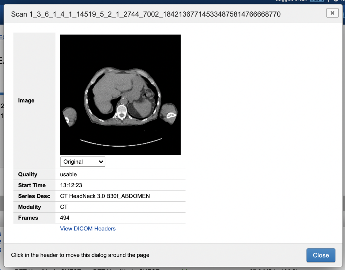Screen dimensions: 345x270
Task: Open the Original image size dropdown
Action: 82,162
